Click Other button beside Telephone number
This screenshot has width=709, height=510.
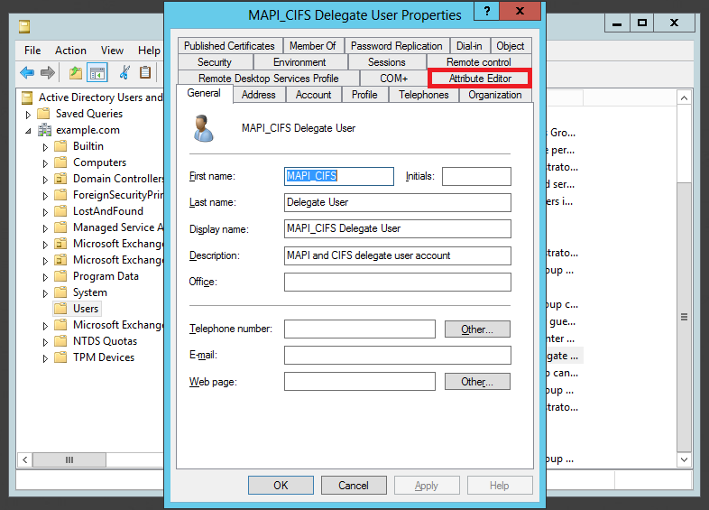(x=477, y=329)
